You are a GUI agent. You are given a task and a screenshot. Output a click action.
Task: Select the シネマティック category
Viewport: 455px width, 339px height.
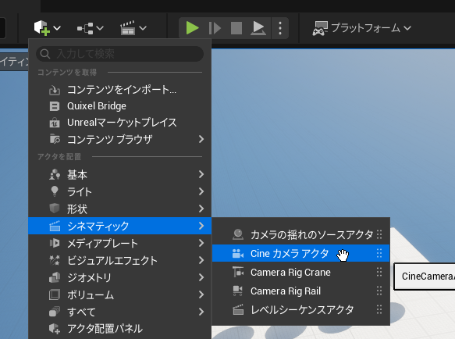pyautogui.click(x=119, y=226)
